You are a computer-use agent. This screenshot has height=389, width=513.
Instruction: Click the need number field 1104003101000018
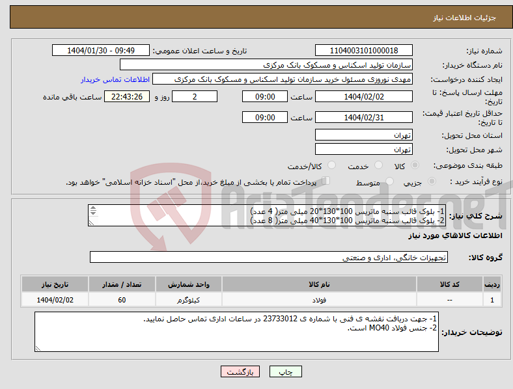(x=364, y=50)
